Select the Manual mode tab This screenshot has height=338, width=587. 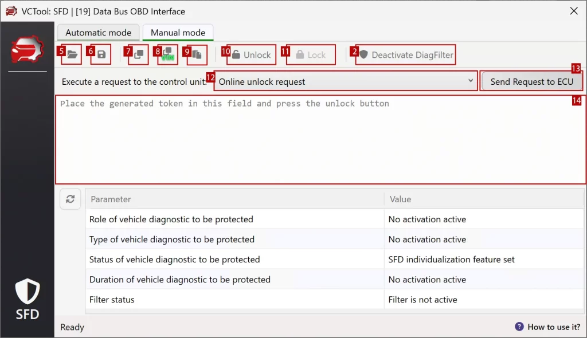[178, 33]
